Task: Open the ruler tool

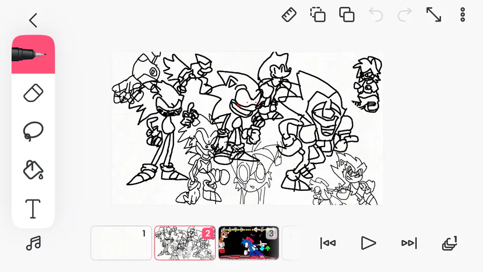Action: coord(289,15)
